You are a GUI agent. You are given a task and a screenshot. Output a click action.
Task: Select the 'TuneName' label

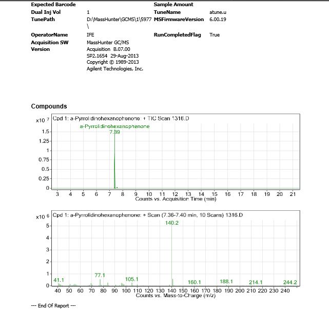167,12
